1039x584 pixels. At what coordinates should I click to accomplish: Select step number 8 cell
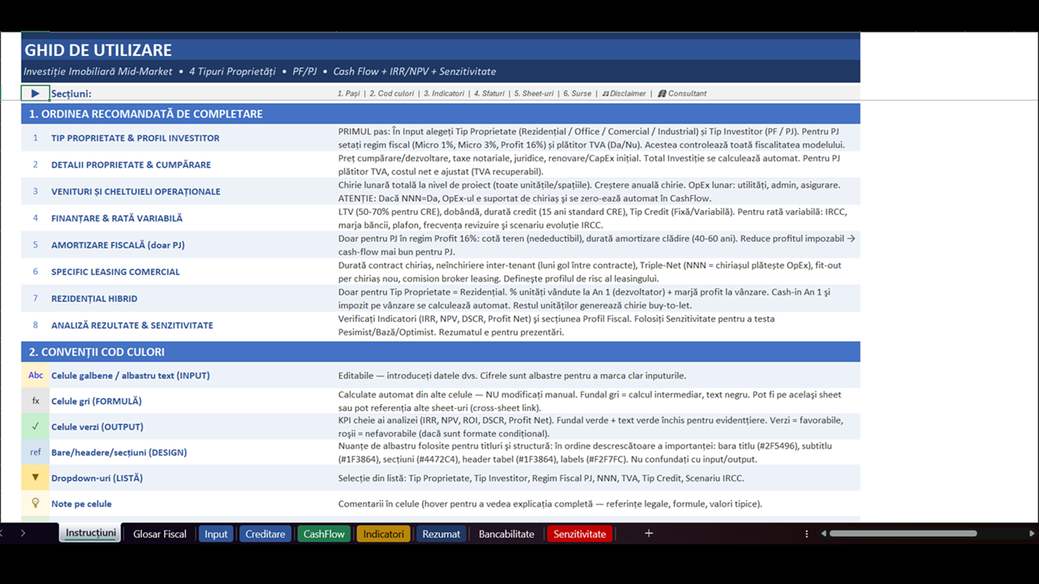(36, 325)
